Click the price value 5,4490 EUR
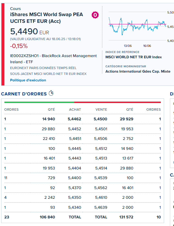This screenshot has height=226, width=174. [x=30, y=31]
